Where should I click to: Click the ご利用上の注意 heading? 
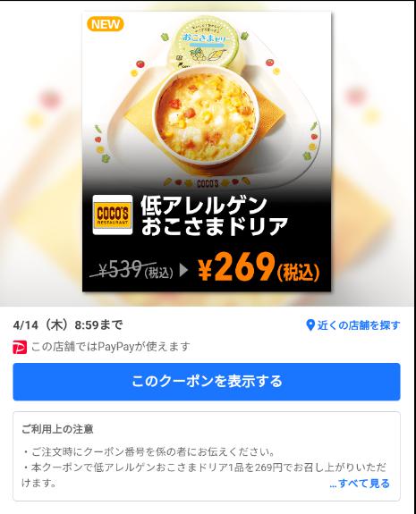point(57,429)
